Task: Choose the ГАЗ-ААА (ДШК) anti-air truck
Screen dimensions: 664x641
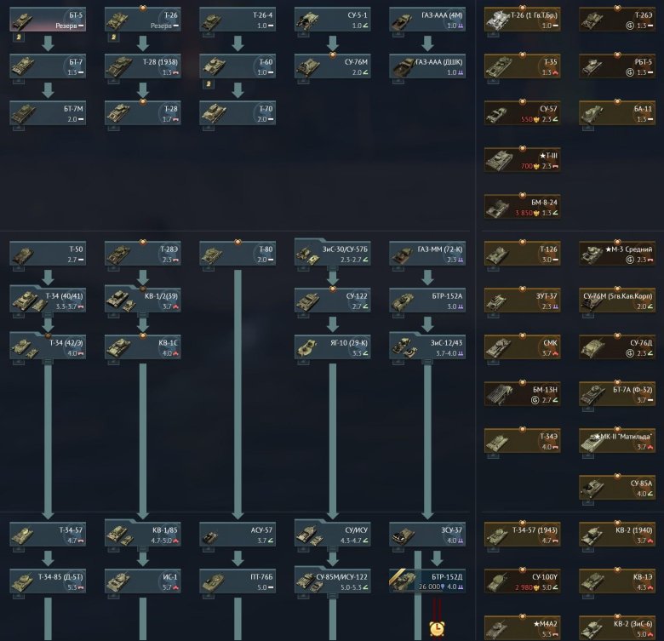Action: click(x=428, y=66)
